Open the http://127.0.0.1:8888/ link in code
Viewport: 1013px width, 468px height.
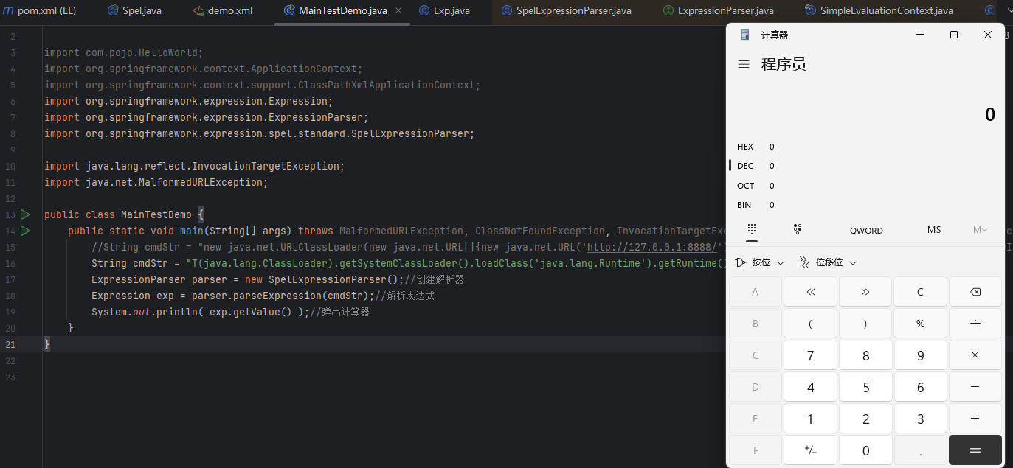651,247
